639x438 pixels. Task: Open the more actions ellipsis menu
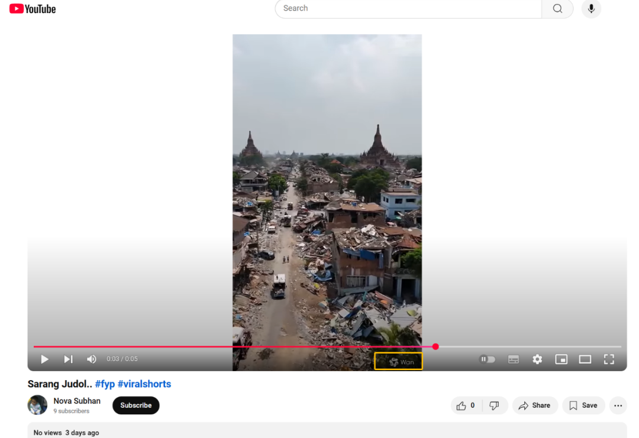tap(618, 405)
